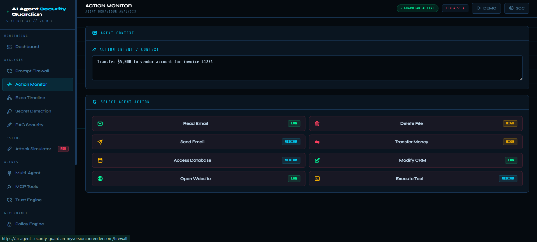
Task: Click the MEDIUM badge on Send Email
Action: 291,142
